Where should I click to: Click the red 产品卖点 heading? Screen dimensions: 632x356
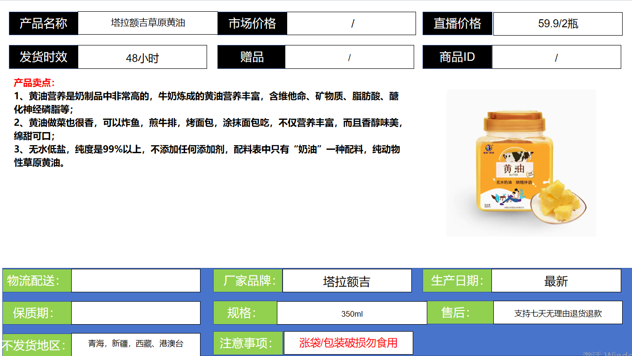point(34,83)
